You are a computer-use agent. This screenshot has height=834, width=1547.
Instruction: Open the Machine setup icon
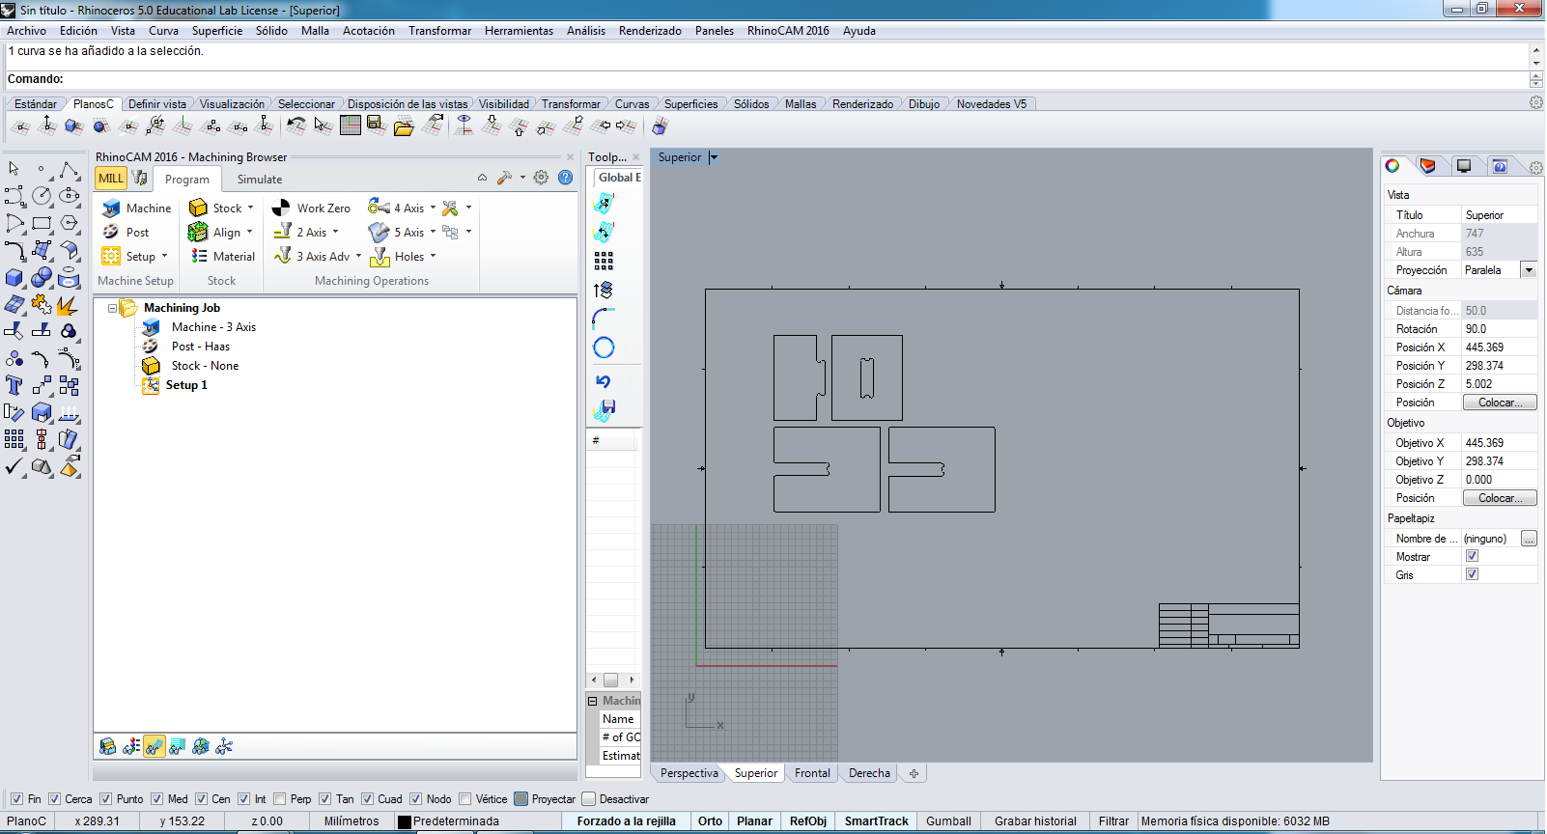pyautogui.click(x=111, y=208)
